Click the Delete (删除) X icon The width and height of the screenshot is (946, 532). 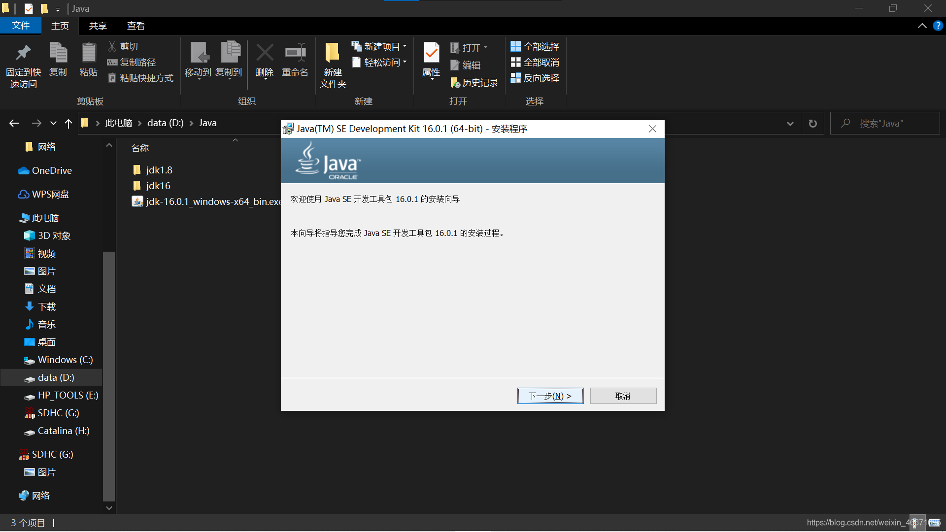coord(265,53)
